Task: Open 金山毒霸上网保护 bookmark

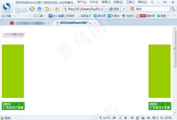Action: pyautogui.click(x=62, y=16)
